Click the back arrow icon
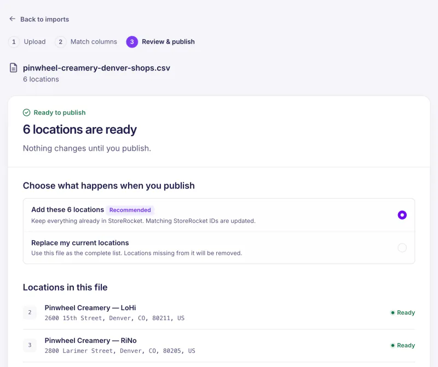 [x=12, y=19]
